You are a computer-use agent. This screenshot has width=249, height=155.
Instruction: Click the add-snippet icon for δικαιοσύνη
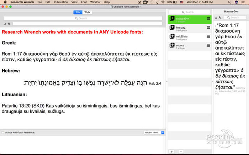coord(172,18)
